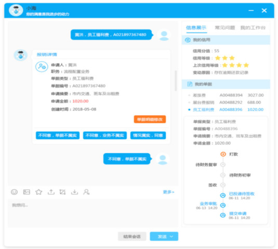Open the emoji smiley picker
This screenshot has height=249, width=278.
14,192
